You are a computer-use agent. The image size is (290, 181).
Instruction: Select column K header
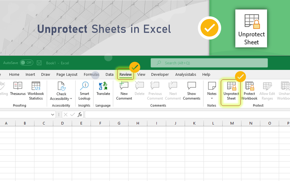point(194,123)
